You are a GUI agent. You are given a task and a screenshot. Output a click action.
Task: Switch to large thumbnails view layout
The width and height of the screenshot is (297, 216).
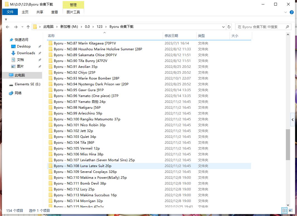(x=290, y=210)
